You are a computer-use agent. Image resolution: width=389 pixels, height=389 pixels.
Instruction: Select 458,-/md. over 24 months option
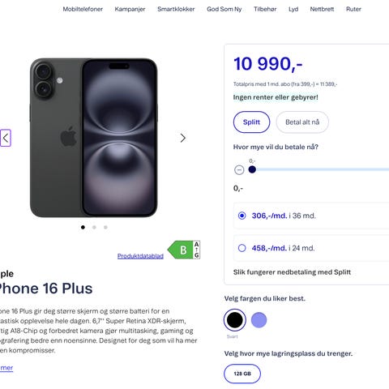(x=311, y=248)
